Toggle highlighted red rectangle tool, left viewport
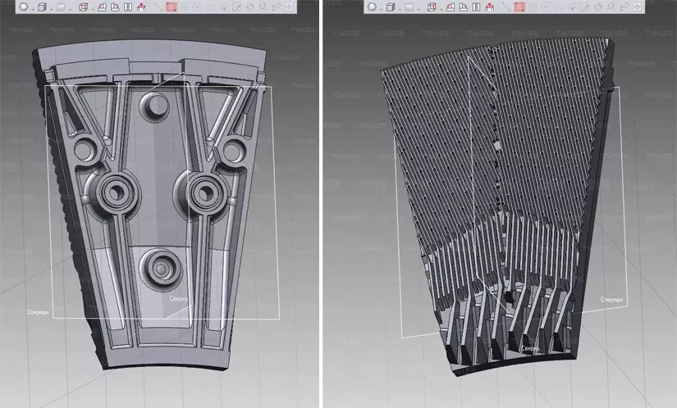677x408 pixels. 172,7
